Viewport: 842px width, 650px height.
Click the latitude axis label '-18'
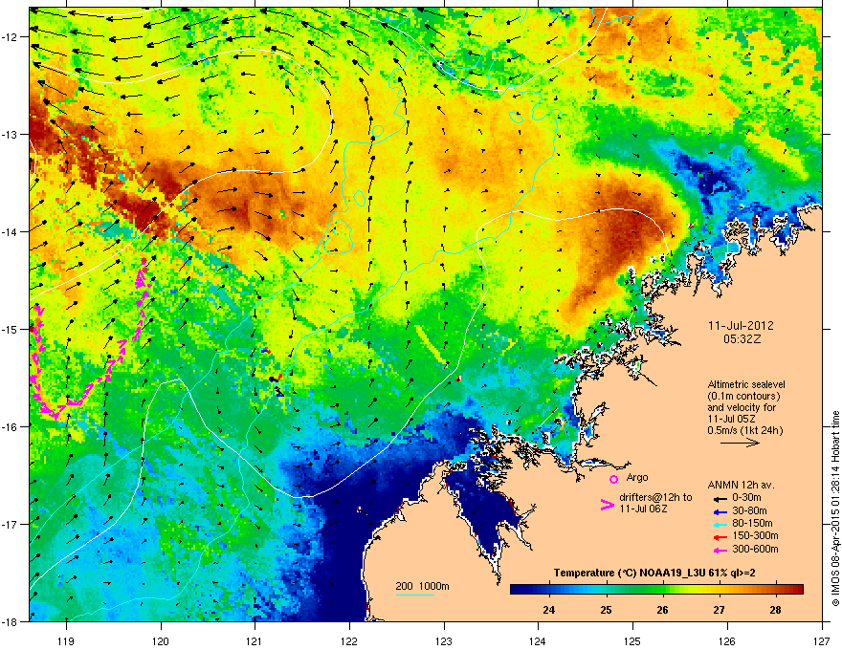[x=10, y=621]
